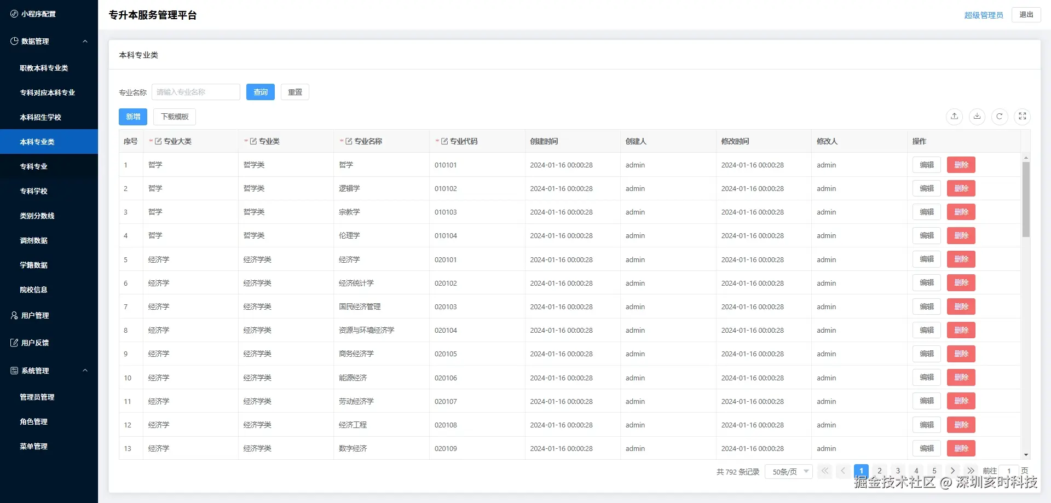Image resolution: width=1051 pixels, height=503 pixels.
Task: Open 管理员管理 in the sidebar
Action: pyautogui.click(x=49, y=397)
